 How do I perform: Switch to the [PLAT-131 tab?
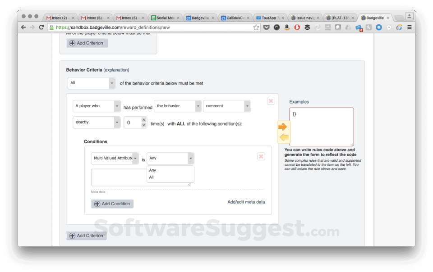click(x=339, y=18)
